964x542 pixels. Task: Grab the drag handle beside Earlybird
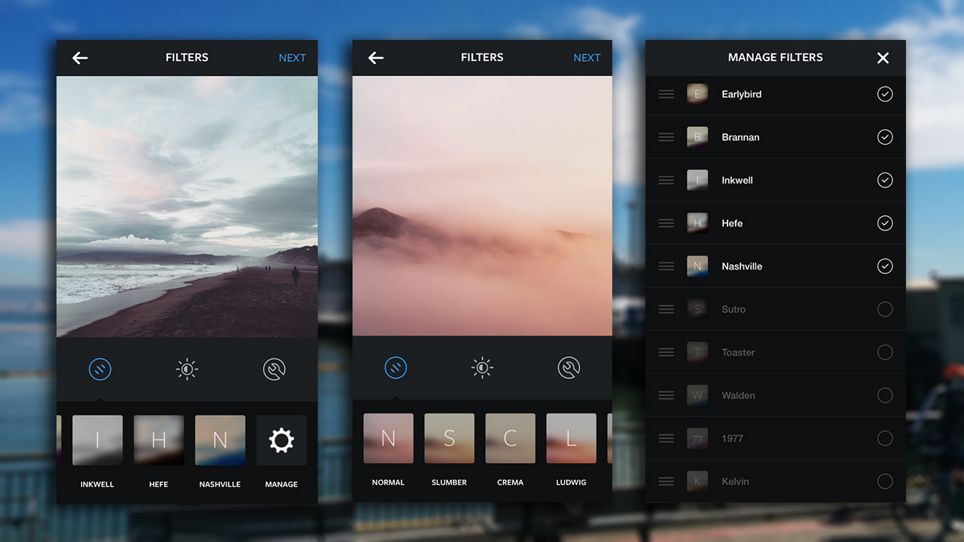666,94
